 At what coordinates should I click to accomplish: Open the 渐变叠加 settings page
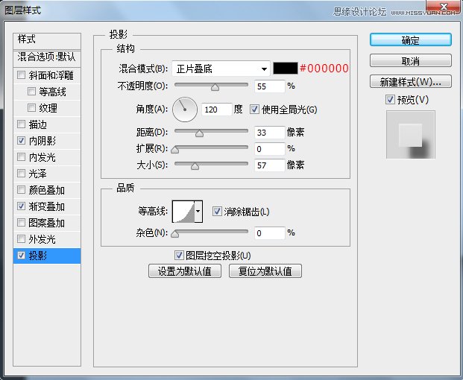point(47,206)
